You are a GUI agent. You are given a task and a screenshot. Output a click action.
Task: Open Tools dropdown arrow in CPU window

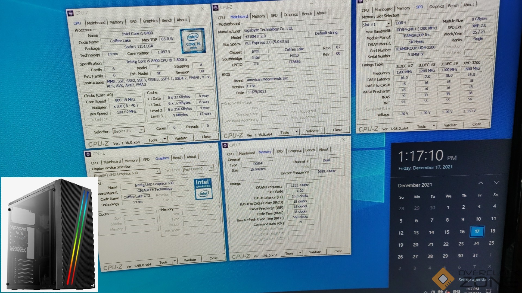pyautogui.click(x=164, y=139)
